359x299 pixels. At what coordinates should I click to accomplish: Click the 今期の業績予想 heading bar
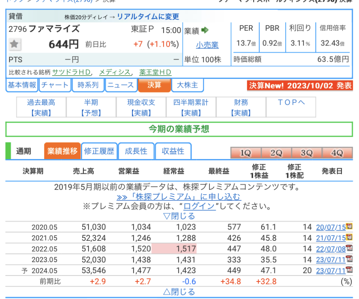coord(179,129)
